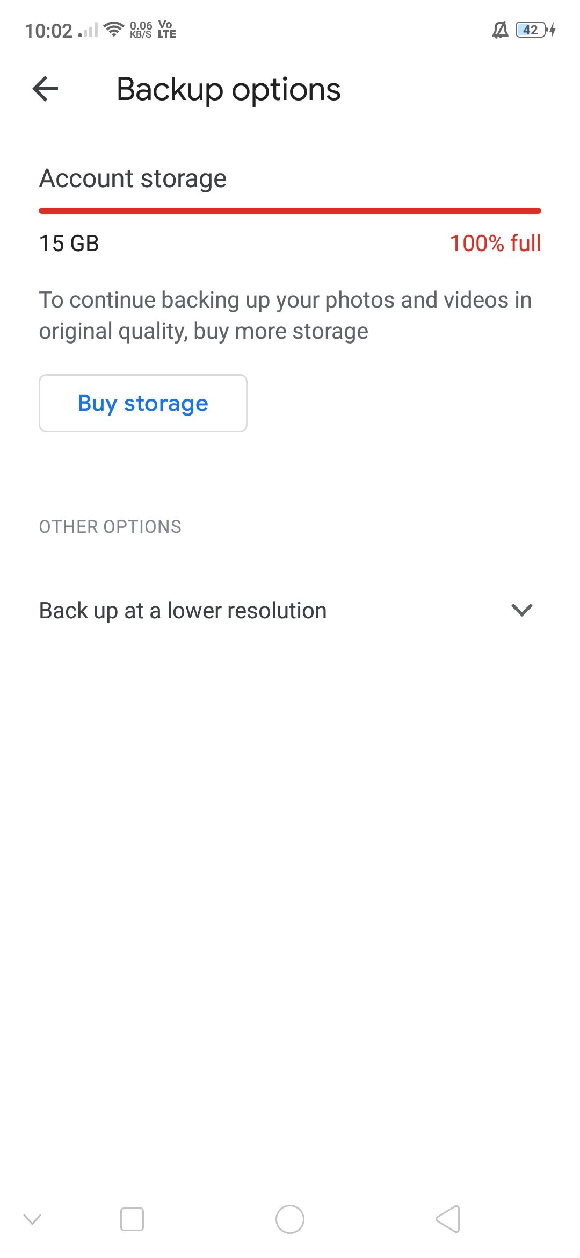Tap the red storage usage bar
Viewport: 580px width, 1258px height.
pyautogui.click(x=290, y=211)
